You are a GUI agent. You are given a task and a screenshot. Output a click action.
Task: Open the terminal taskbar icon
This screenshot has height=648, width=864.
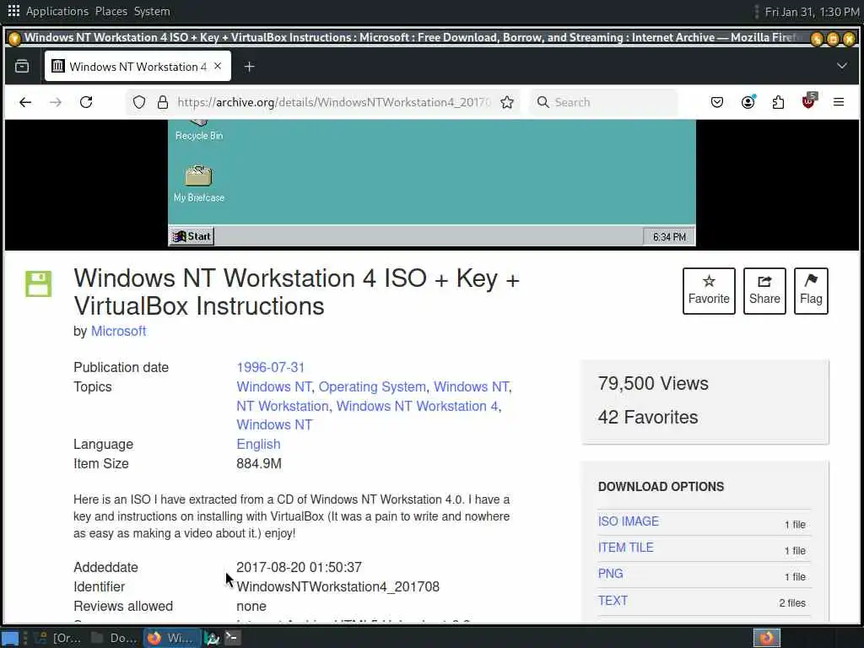232,638
